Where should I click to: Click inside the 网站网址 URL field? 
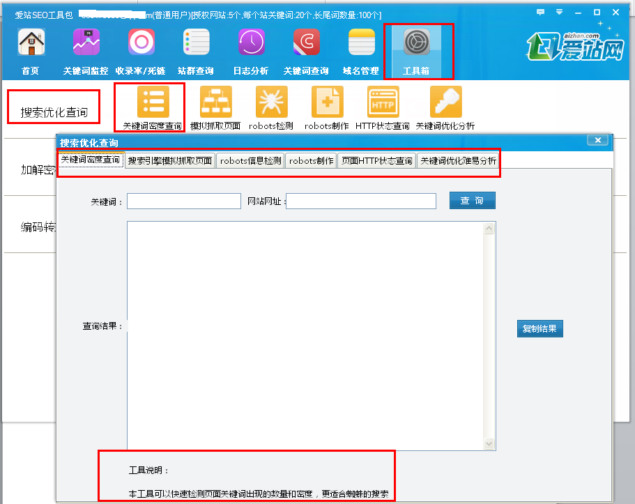(360, 200)
